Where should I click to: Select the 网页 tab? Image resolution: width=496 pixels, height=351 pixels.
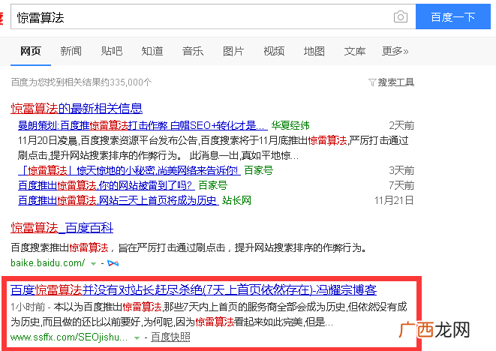coord(31,51)
